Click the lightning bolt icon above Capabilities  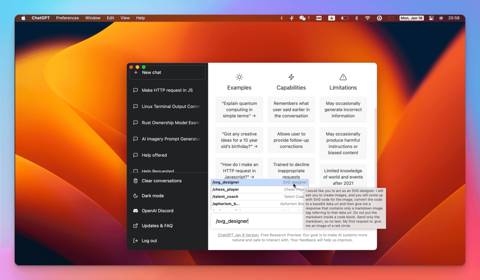point(291,77)
